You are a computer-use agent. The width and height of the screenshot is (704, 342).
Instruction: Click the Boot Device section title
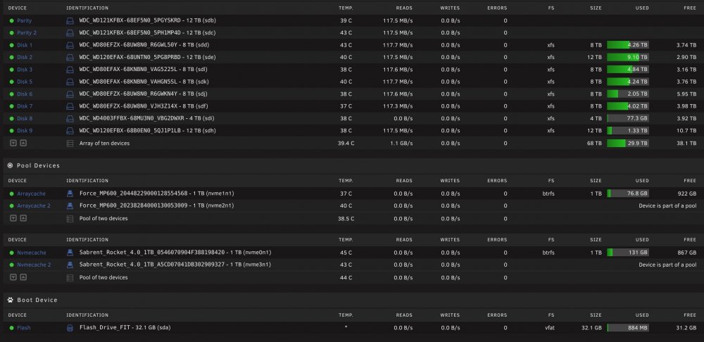click(37, 300)
